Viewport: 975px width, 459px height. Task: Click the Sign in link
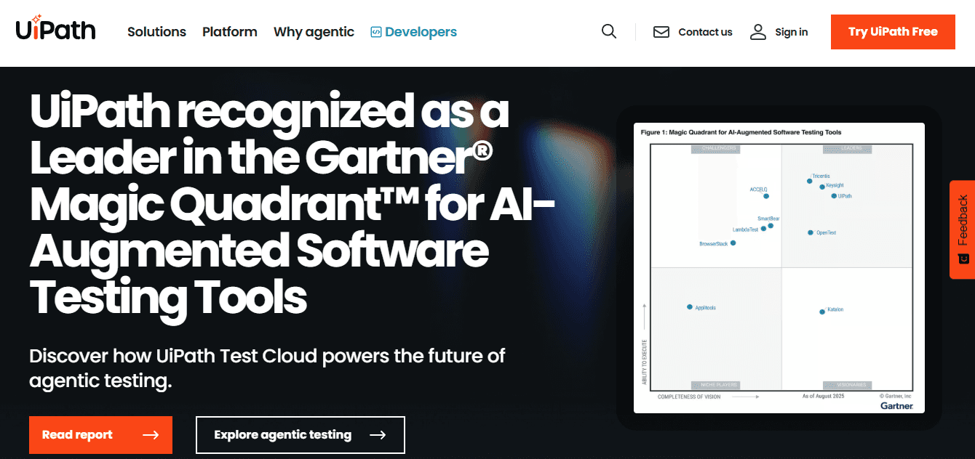click(792, 32)
